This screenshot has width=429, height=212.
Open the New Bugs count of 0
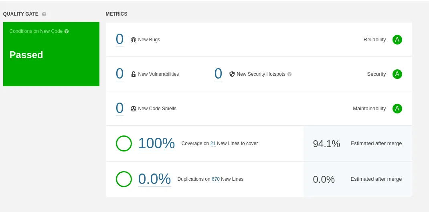[x=119, y=39]
